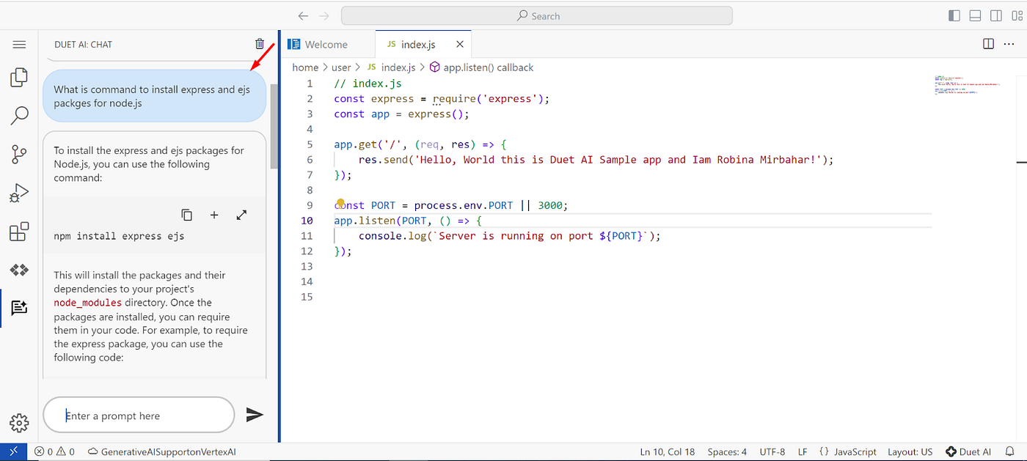The height and width of the screenshot is (461, 1027).
Task: Clear chat history with trash icon
Action: coord(260,45)
